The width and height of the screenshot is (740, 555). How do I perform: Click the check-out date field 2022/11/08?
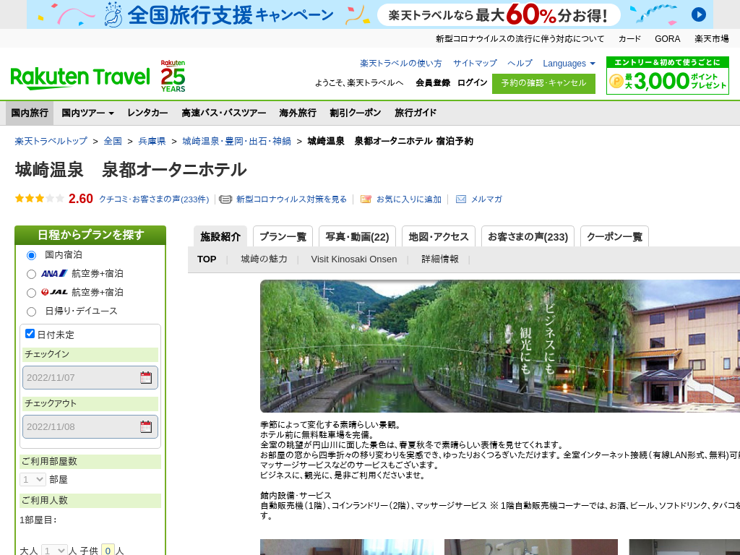point(90,426)
